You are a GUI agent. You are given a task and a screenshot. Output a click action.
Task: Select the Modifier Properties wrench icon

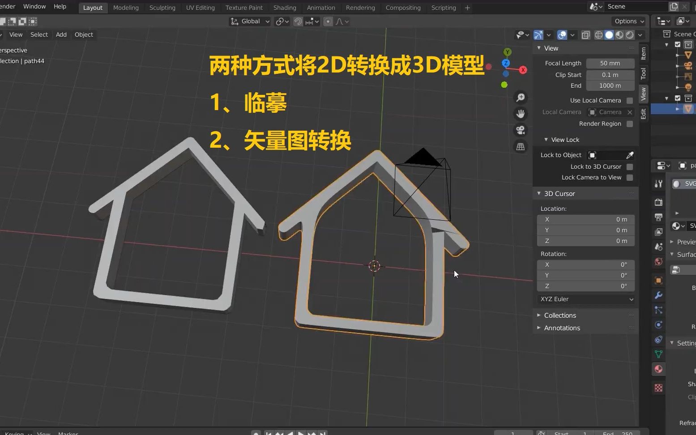[658, 295]
